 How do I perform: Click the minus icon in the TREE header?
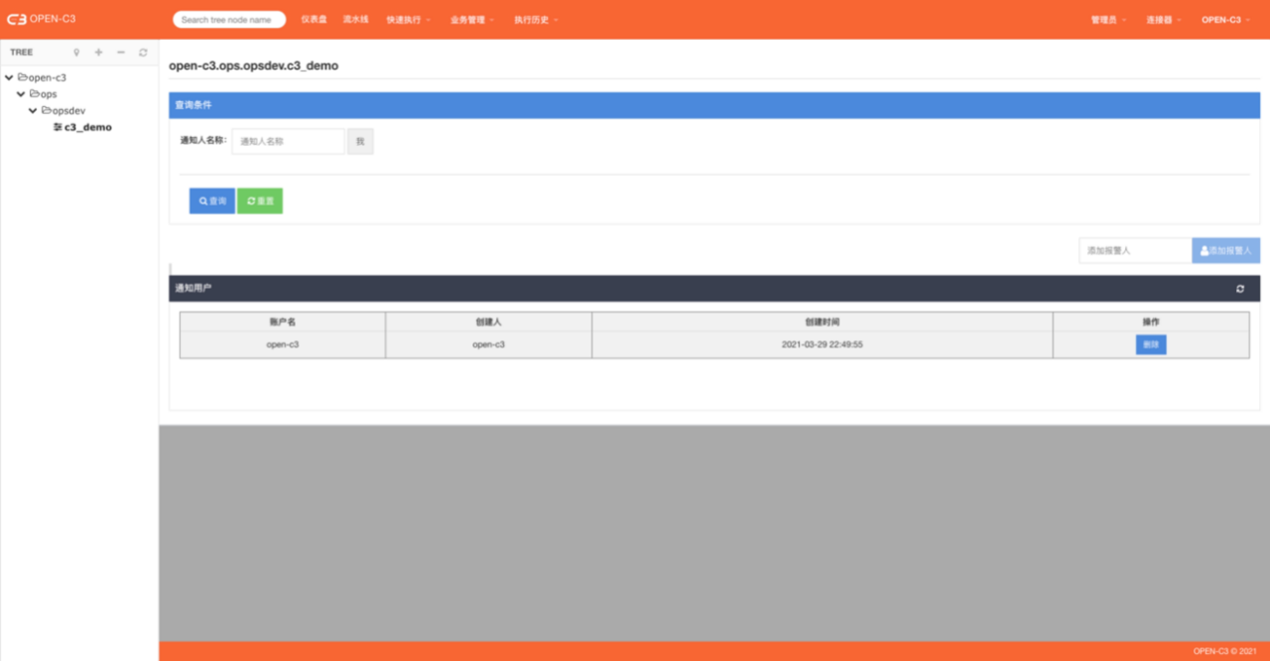point(121,52)
